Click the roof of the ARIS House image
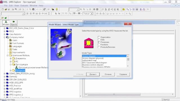The image size is (180, 101). coord(89,39)
